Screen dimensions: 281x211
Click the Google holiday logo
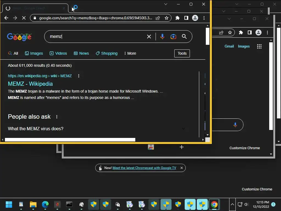point(19,37)
